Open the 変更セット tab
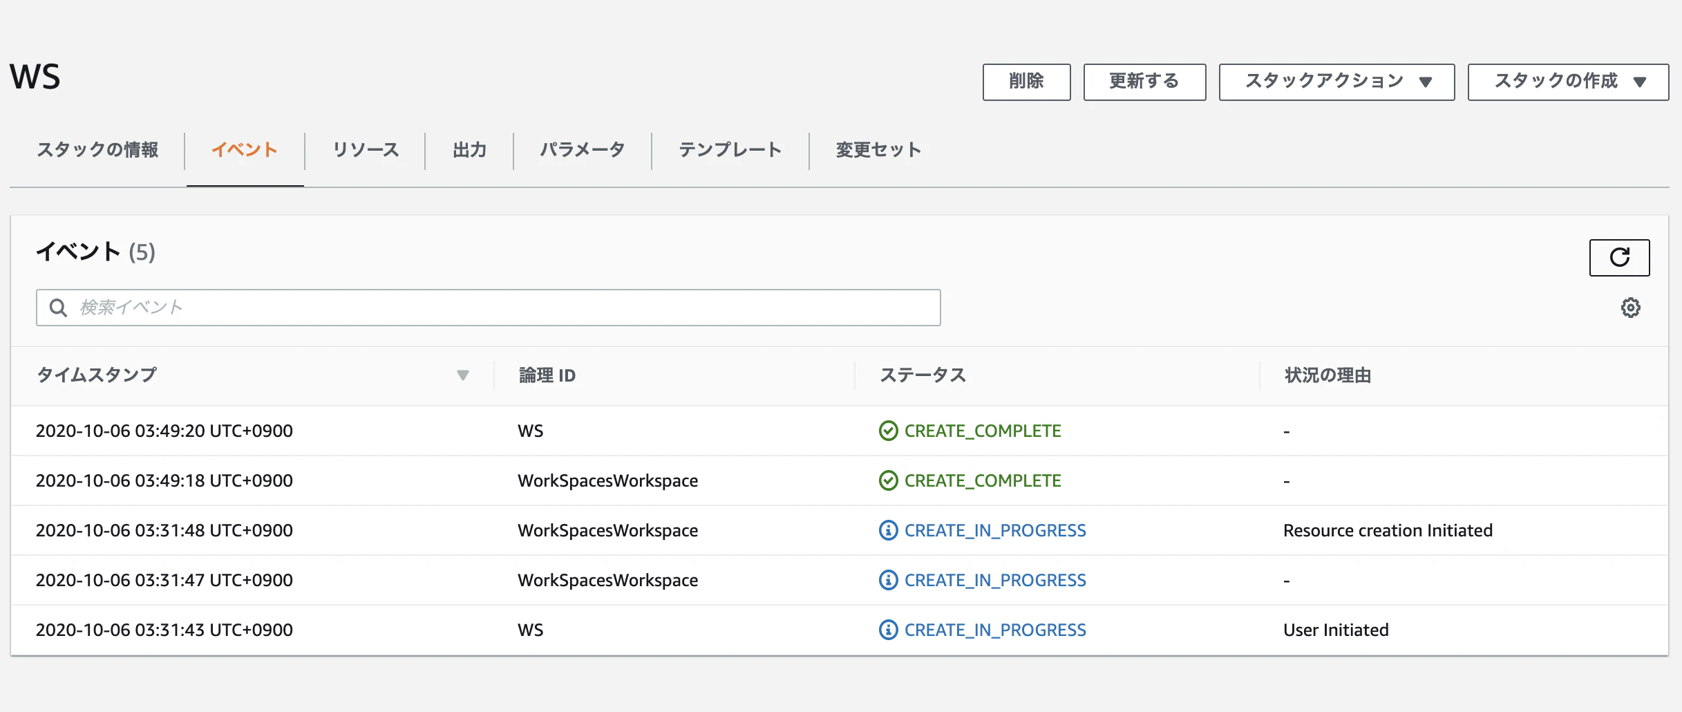Viewport: 1682px width, 712px height. click(x=878, y=150)
